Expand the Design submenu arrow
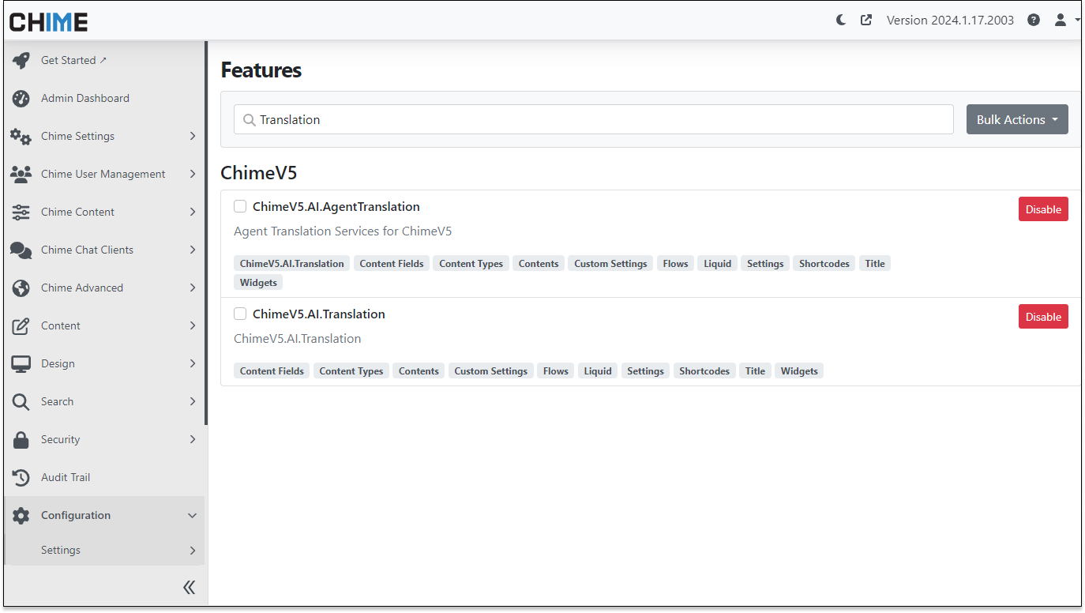 coord(193,363)
